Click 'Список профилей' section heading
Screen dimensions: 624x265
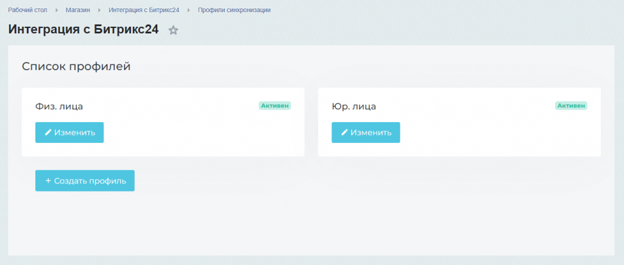pos(76,67)
